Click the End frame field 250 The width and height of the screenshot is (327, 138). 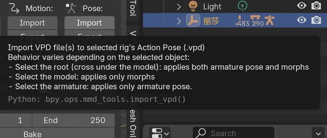(x=73, y=120)
